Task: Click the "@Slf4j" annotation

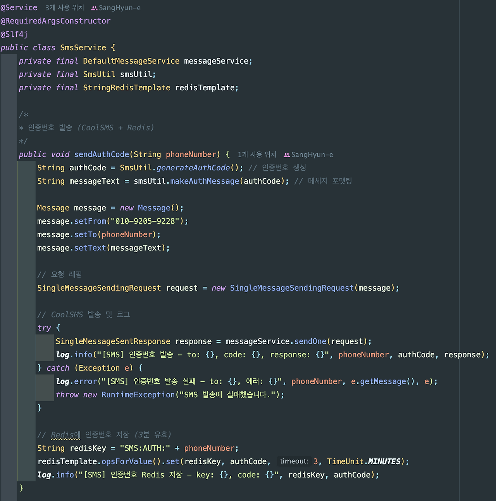Action: click(x=14, y=34)
